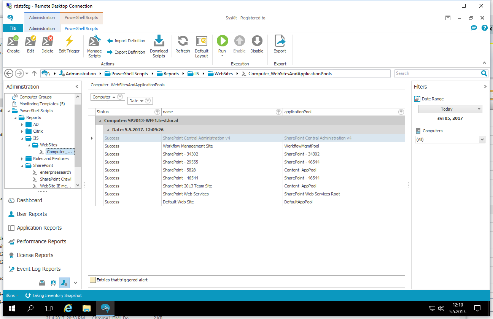The image size is (493, 319).
Task: Click the Disable script icon
Action: point(257,41)
